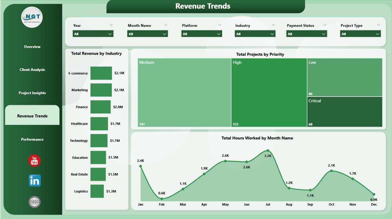Expand the Payment Status dropdown
This screenshot has height=219, width=392.
tap(306, 34)
